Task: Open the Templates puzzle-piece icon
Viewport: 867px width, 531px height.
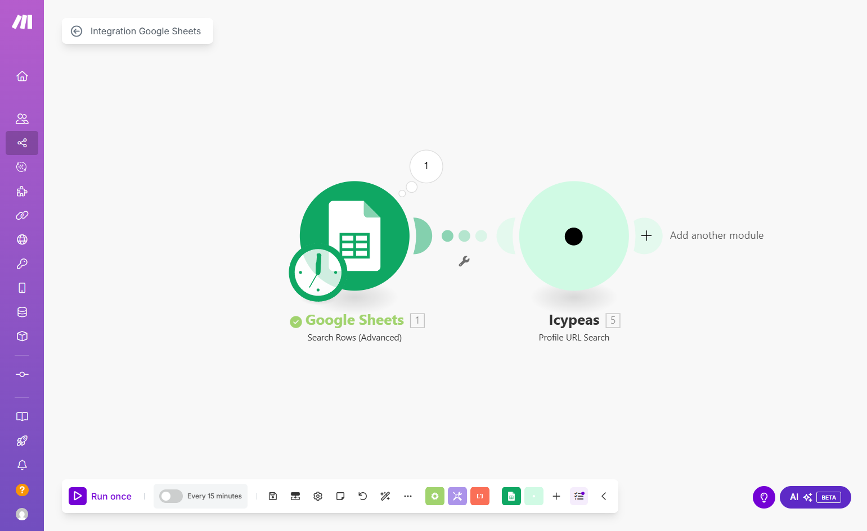Action: point(22,191)
